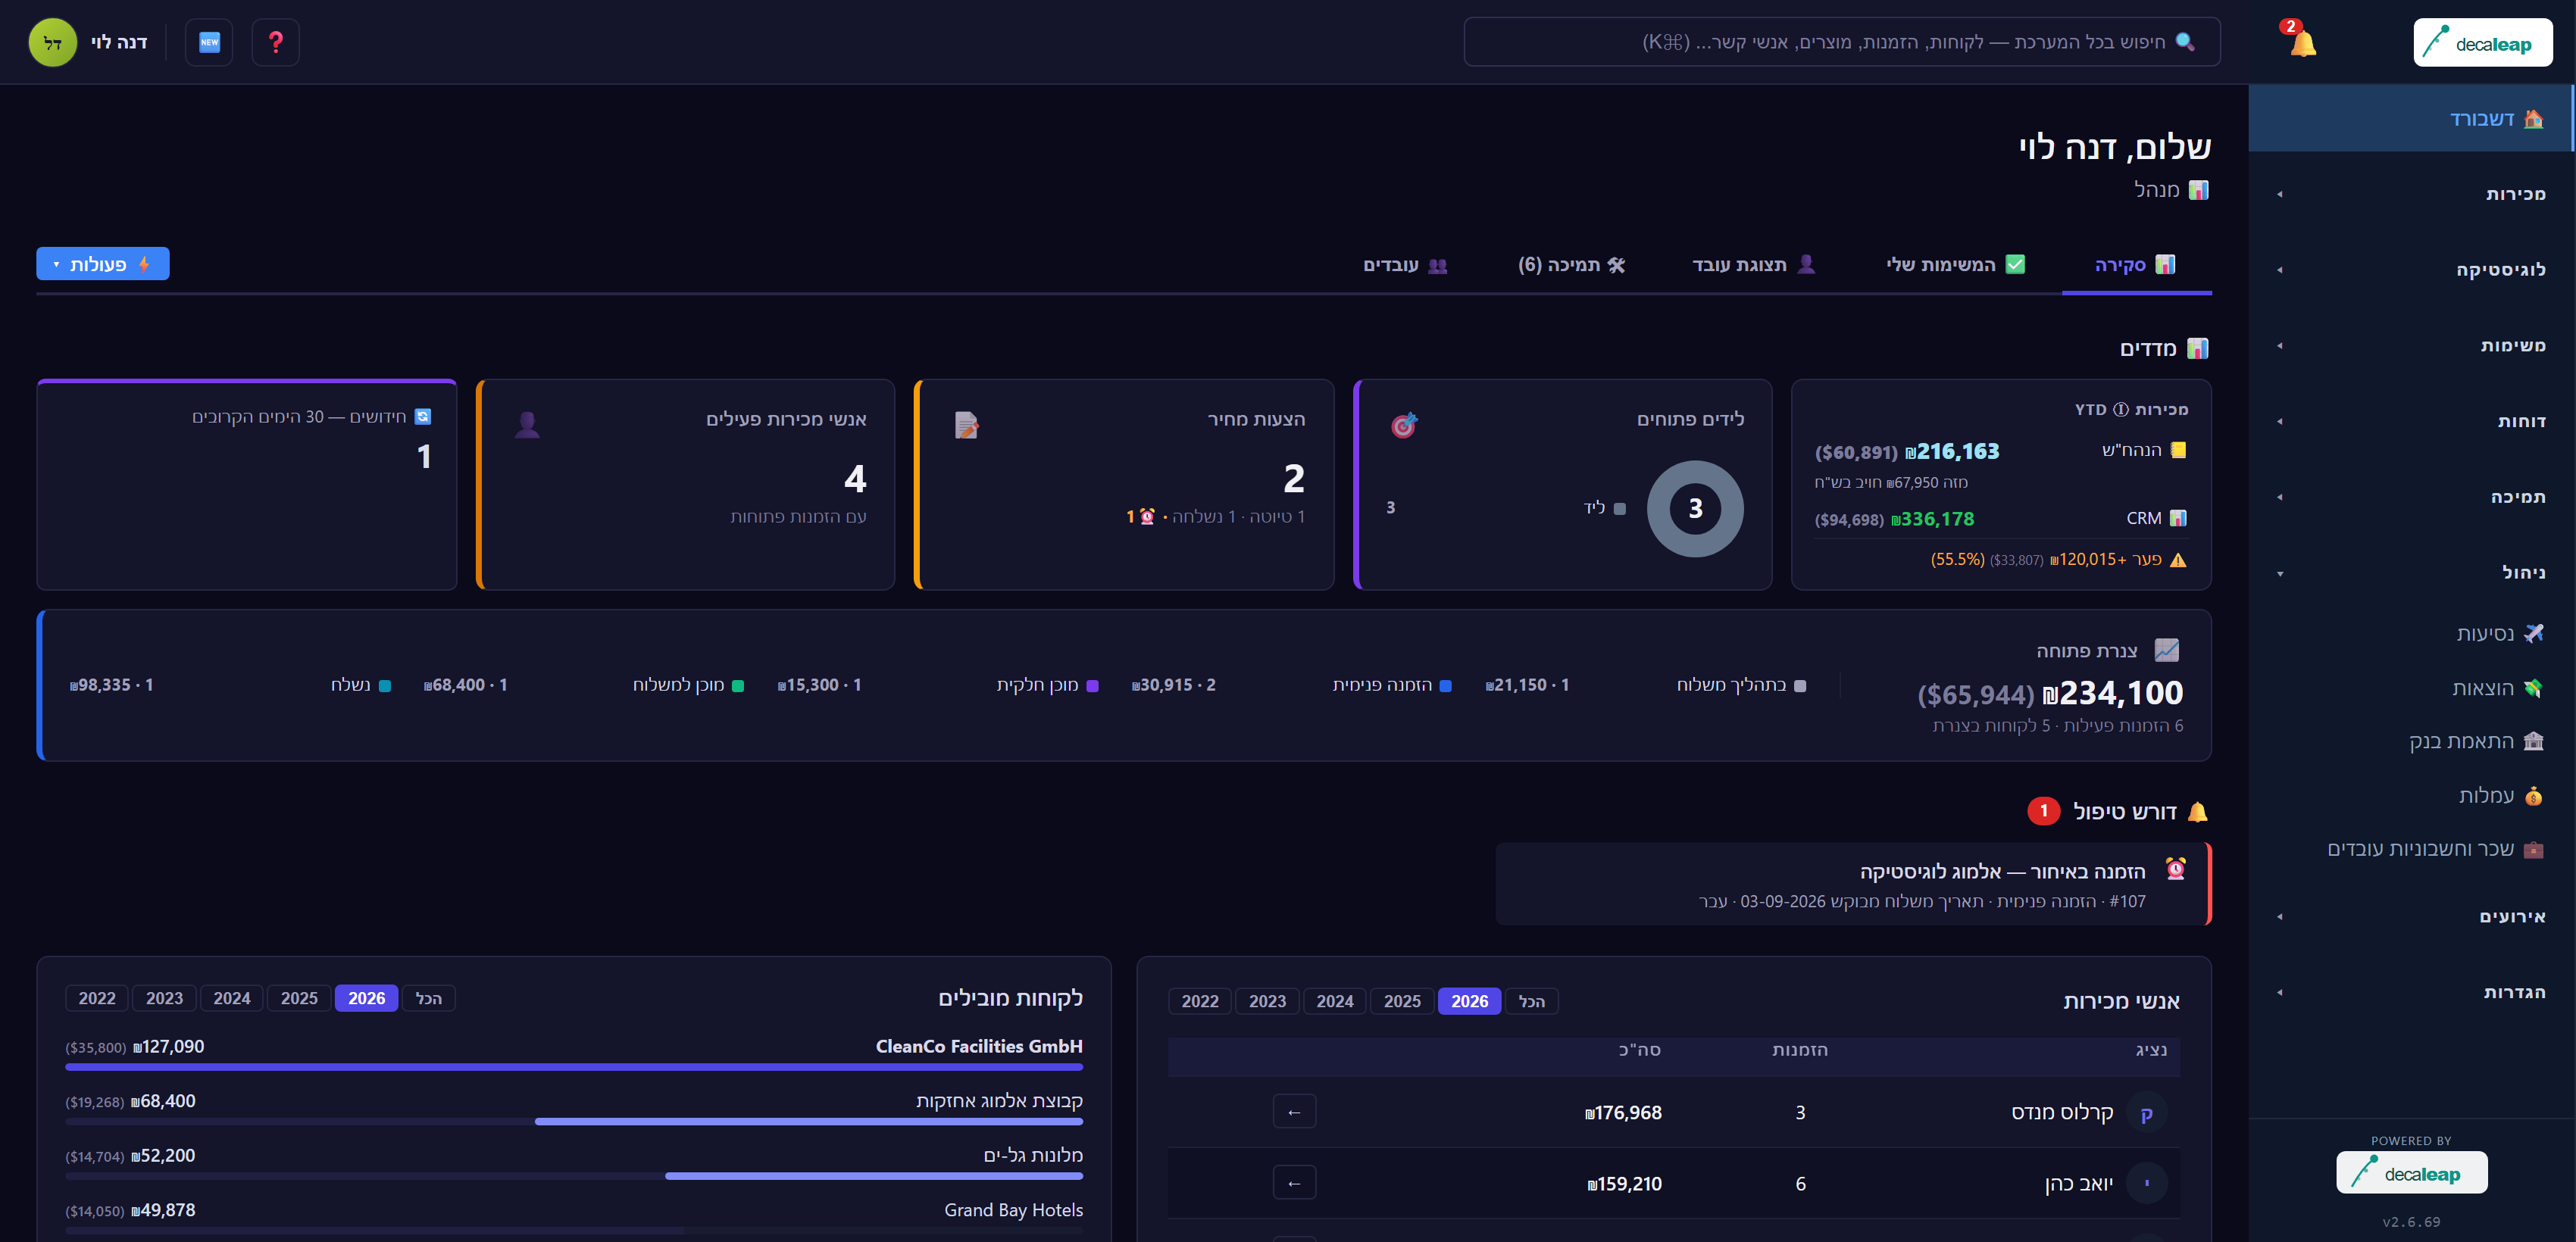Select 2022 filter in אנשי מכירות
This screenshot has width=2576, height=1242.
pos(1200,1001)
